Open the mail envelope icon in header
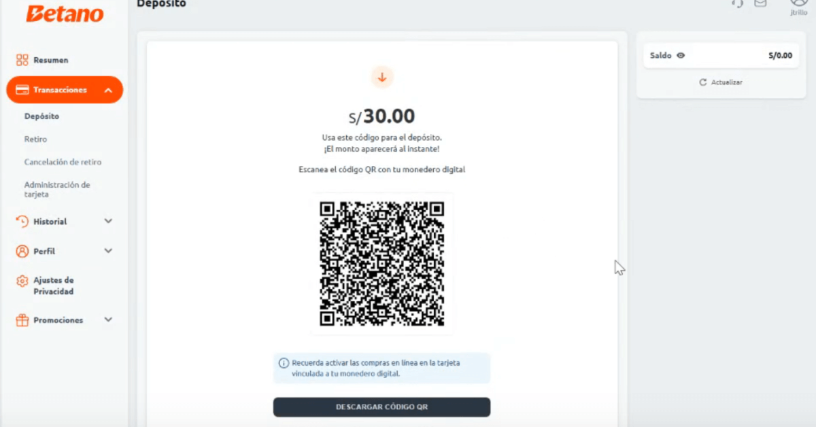 pos(760,3)
